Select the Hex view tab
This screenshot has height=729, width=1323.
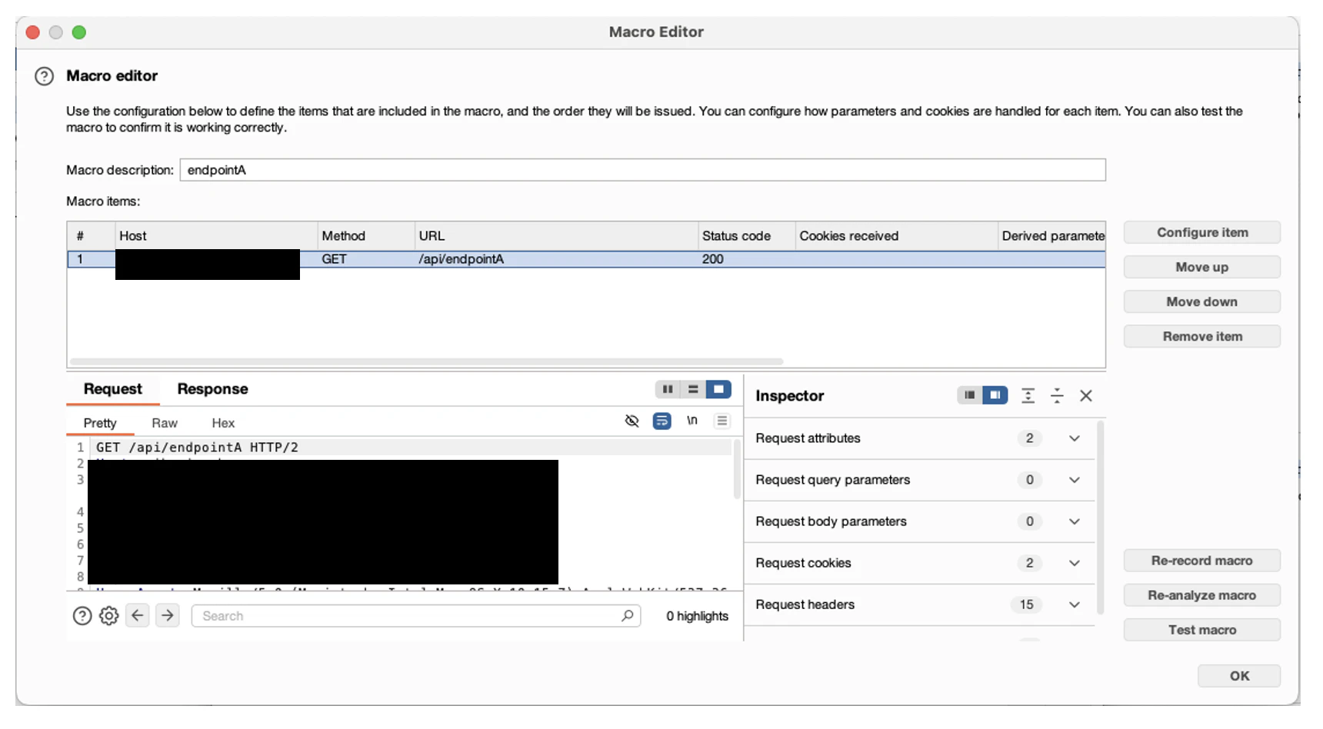(x=223, y=423)
